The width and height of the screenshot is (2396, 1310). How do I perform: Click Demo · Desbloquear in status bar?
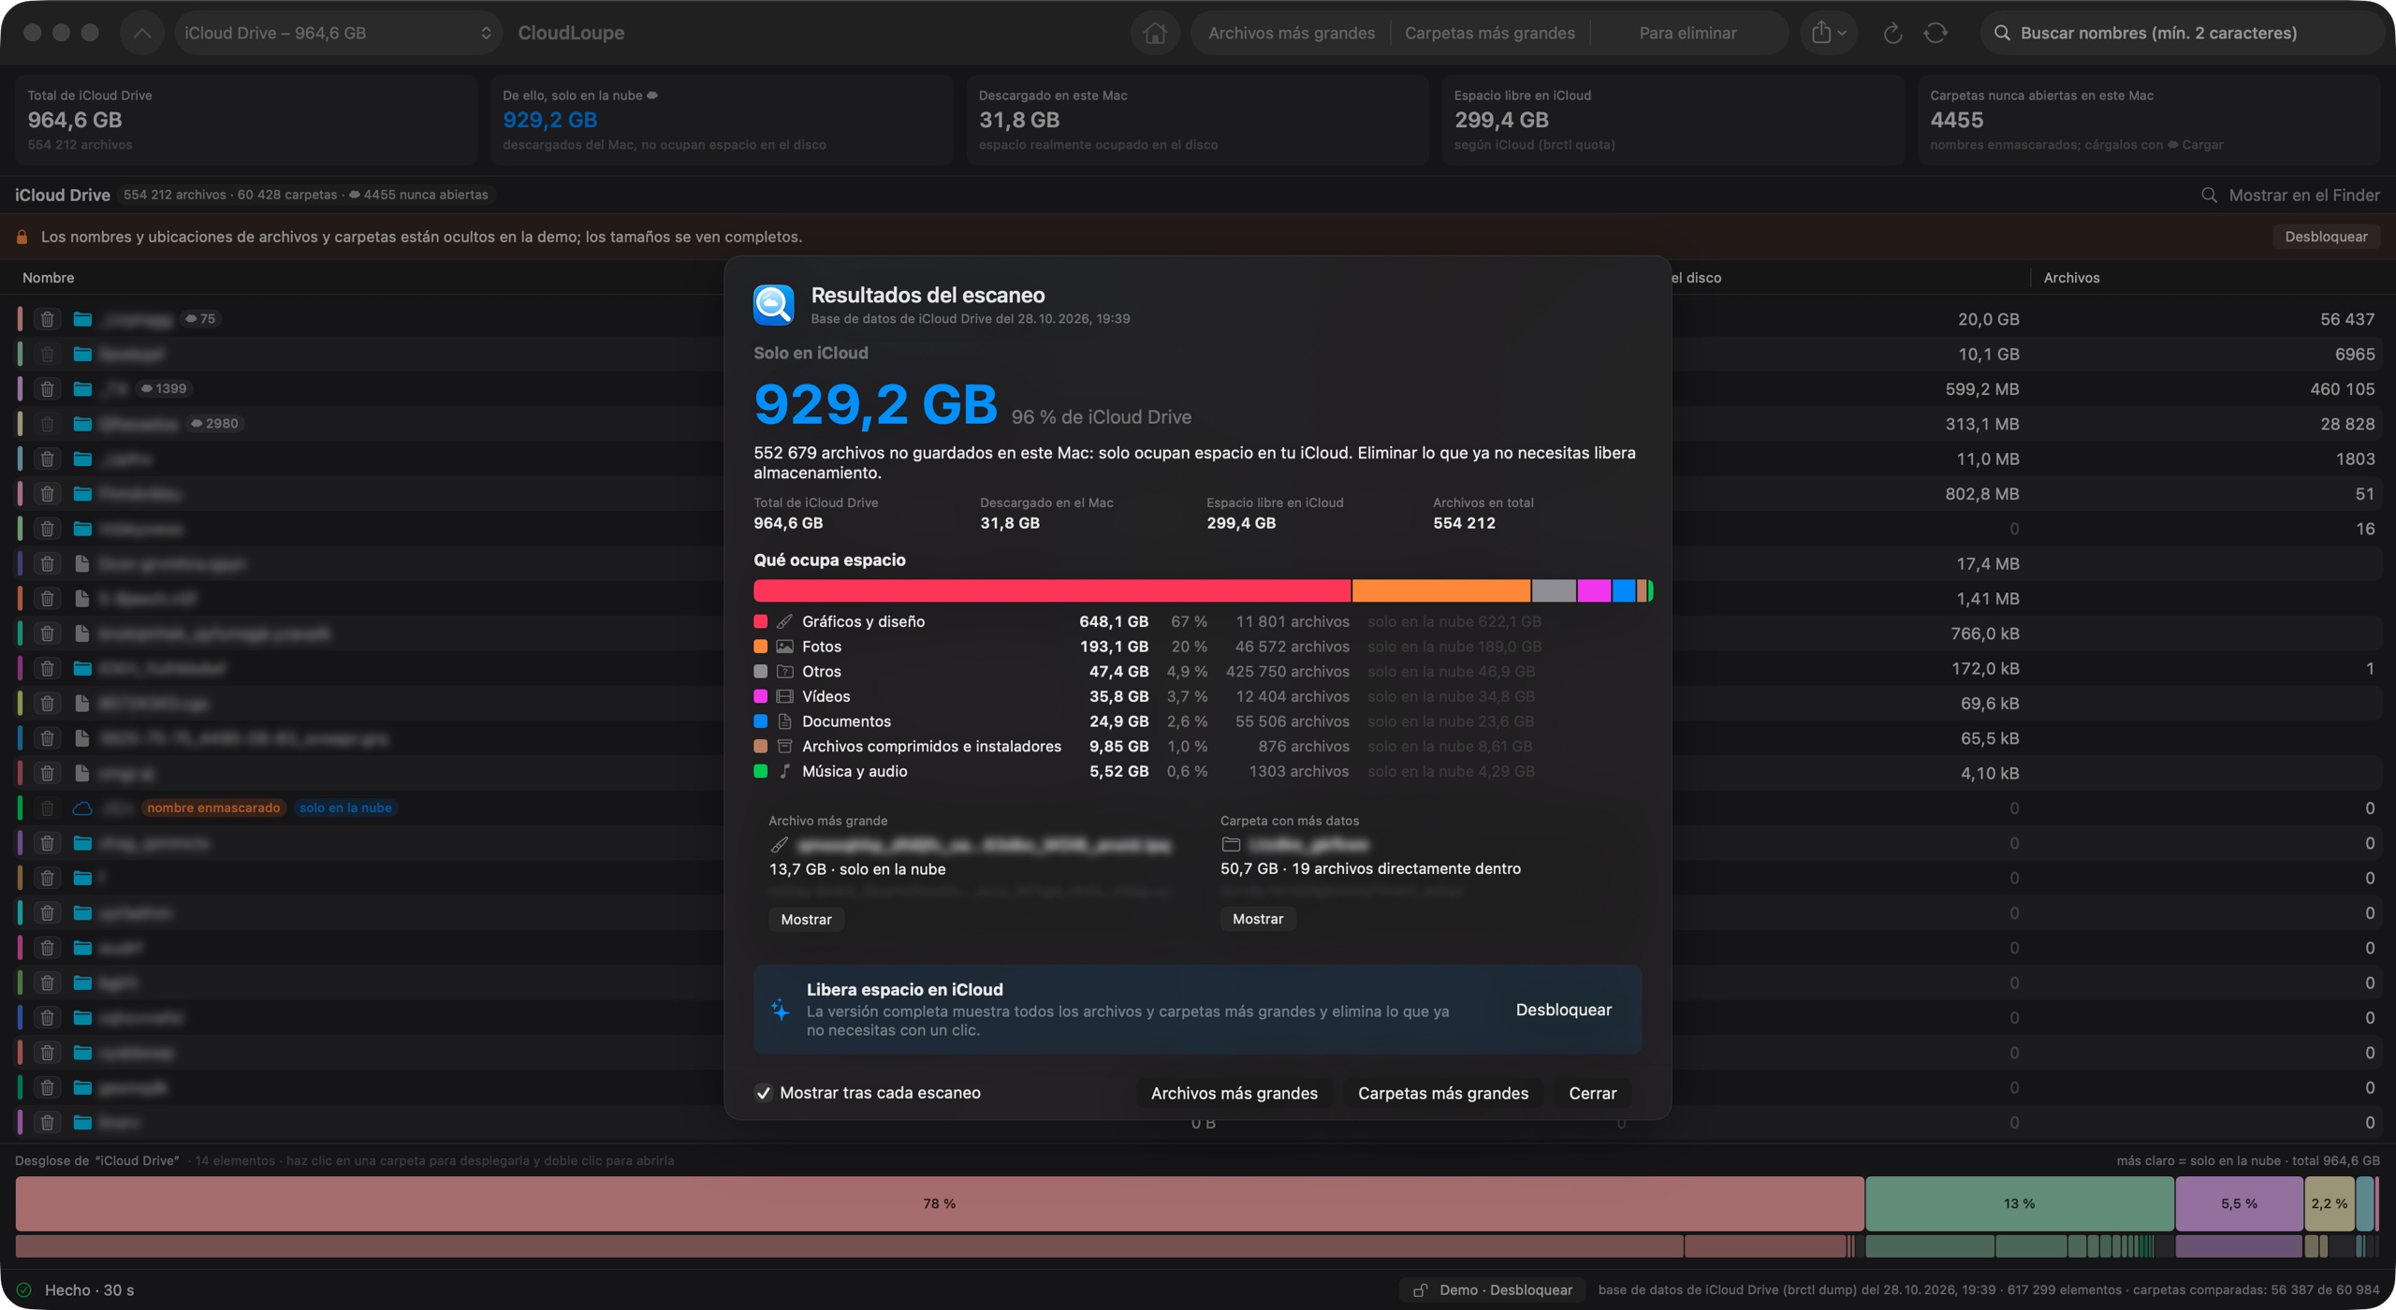1493,1290
